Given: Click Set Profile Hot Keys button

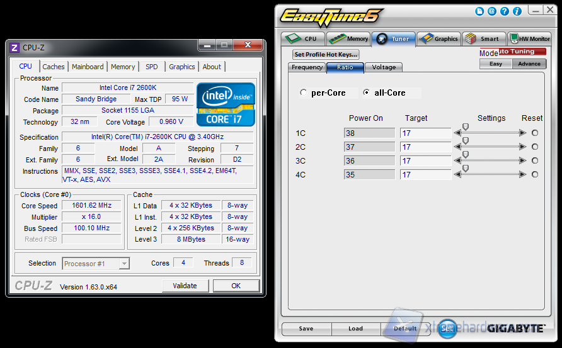Looking at the screenshot, I should point(326,55).
